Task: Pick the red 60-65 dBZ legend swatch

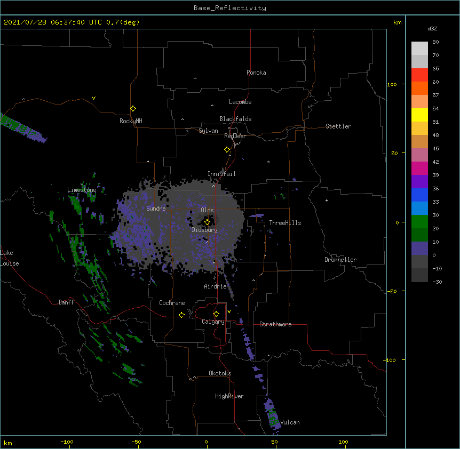Action: point(419,75)
